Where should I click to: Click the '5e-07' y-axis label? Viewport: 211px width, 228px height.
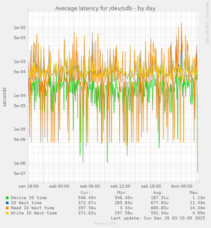coord(20,173)
